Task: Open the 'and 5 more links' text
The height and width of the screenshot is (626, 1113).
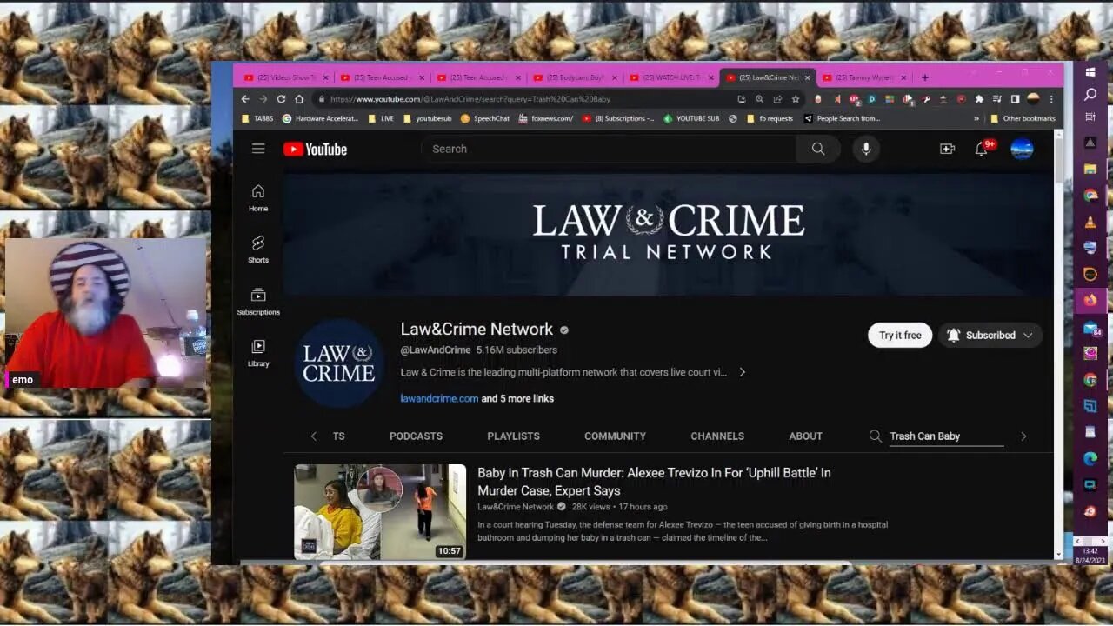Action: click(517, 398)
